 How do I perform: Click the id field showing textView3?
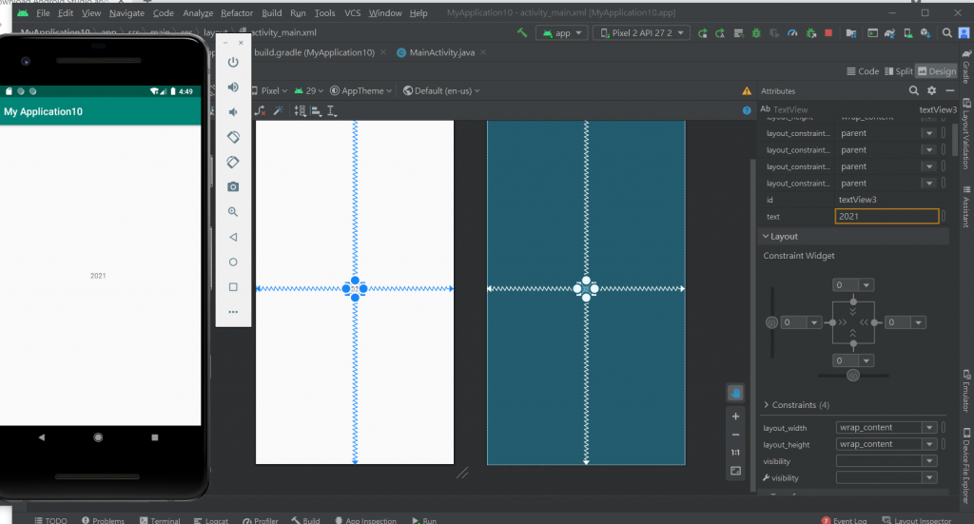886,200
